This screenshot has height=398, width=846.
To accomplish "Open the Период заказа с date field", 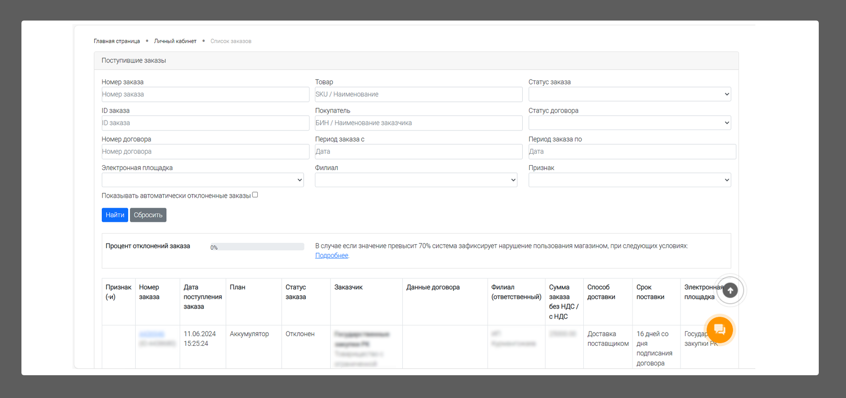I will pos(419,151).
